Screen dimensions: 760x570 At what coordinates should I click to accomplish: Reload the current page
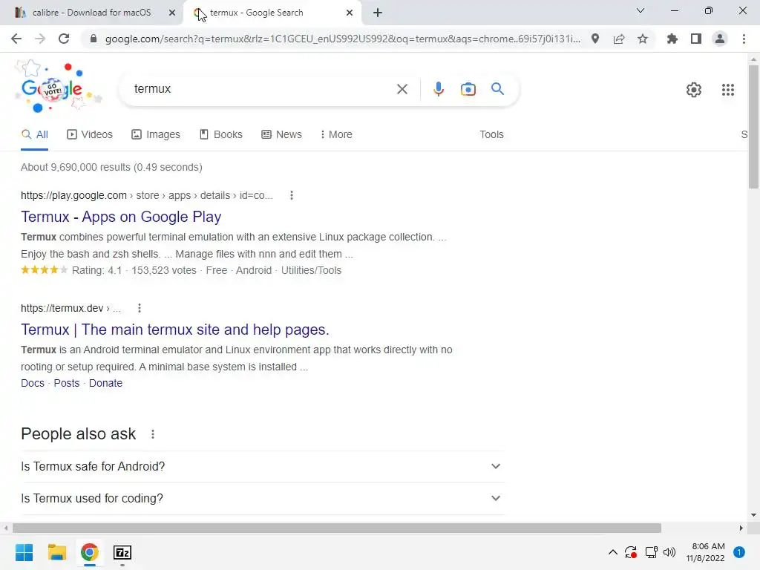(x=64, y=39)
